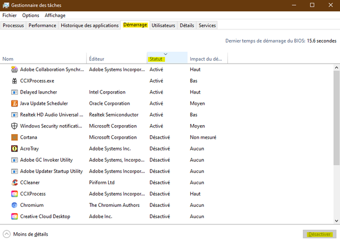Open the Fichier menu
Image resolution: width=340 pixels, height=244 pixels.
coord(10,15)
